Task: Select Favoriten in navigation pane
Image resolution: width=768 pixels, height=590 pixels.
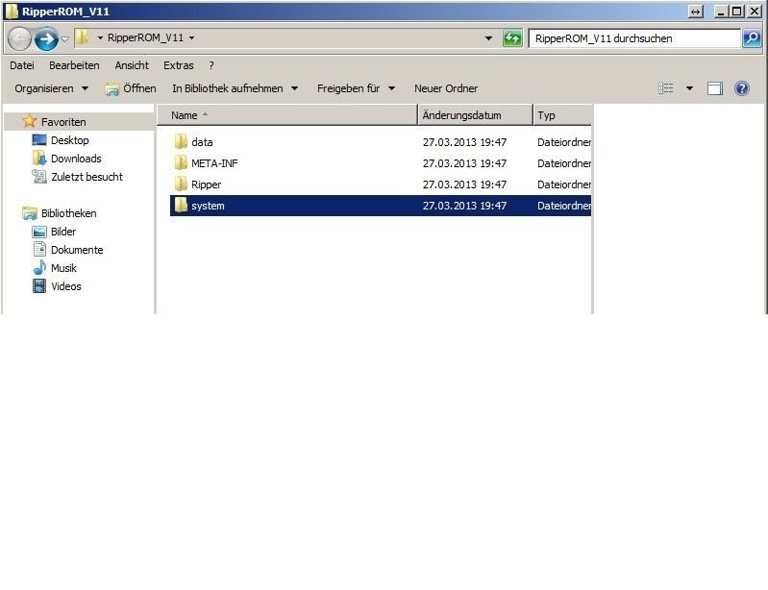Action: [63, 122]
